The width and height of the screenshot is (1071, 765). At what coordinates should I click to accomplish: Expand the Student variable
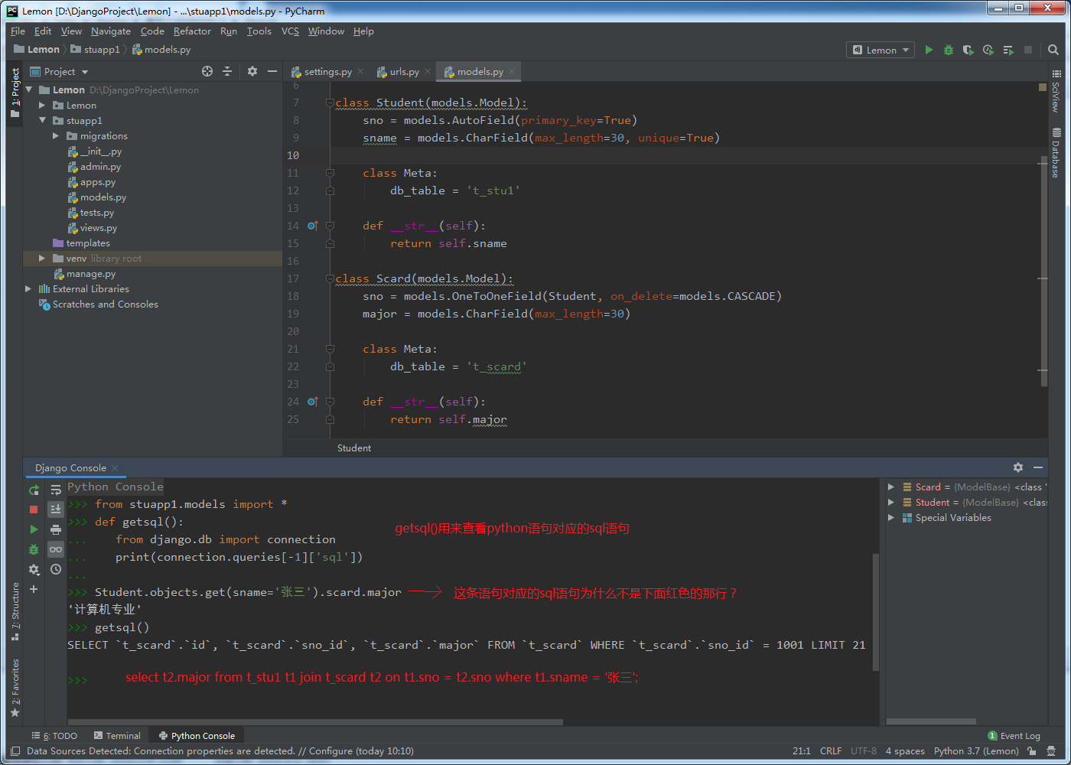(891, 503)
